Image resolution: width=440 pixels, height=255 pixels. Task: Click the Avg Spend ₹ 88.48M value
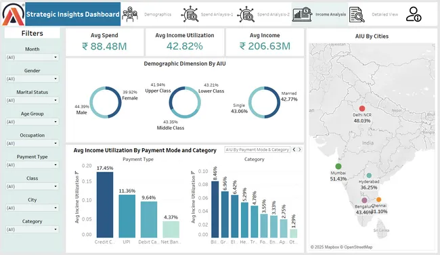click(x=104, y=46)
